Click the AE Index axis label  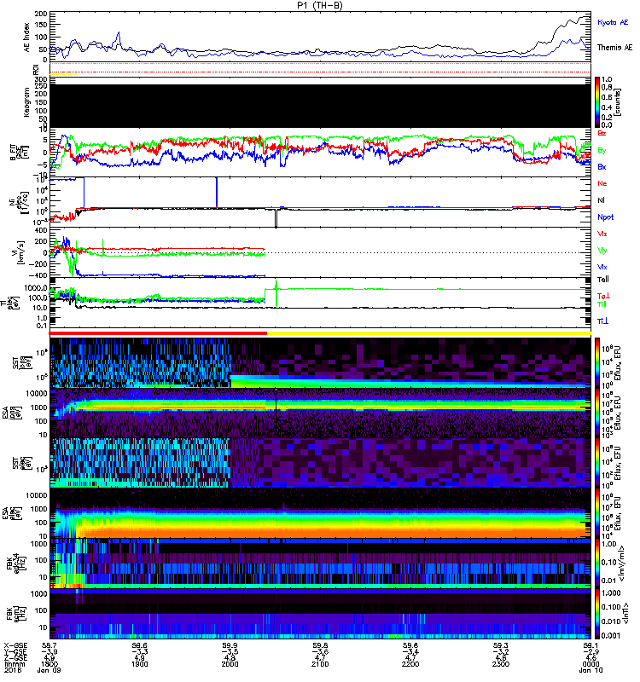26,37
